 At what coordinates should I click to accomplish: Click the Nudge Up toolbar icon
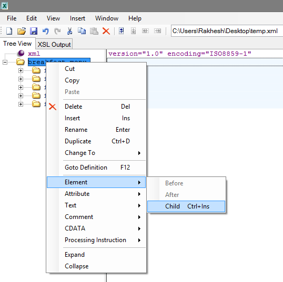point(122,31)
